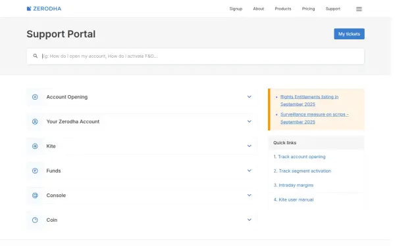Viewport: 395px width, 246px height.
Task: Open the hamburger menu icon
Action: tap(359, 9)
